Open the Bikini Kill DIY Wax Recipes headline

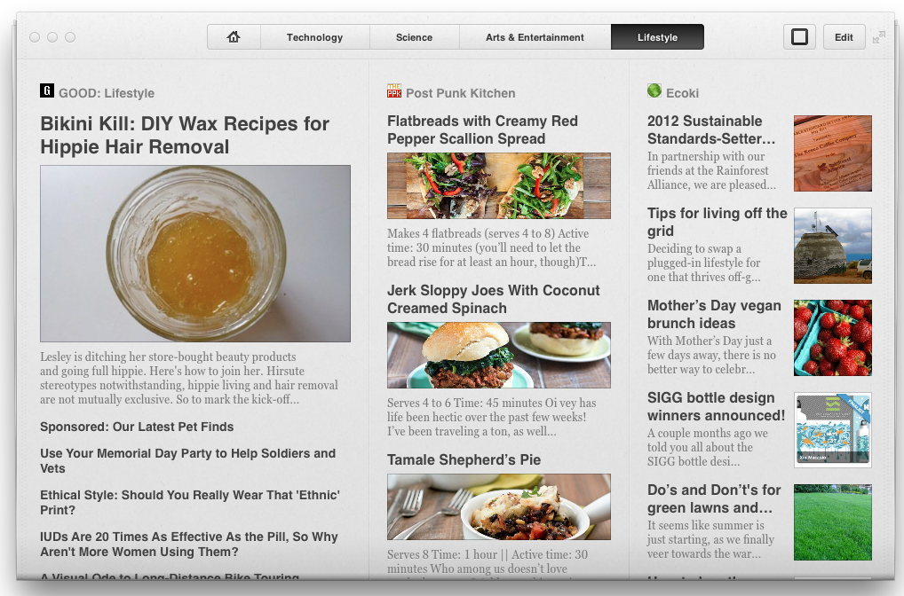(x=185, y=135)
